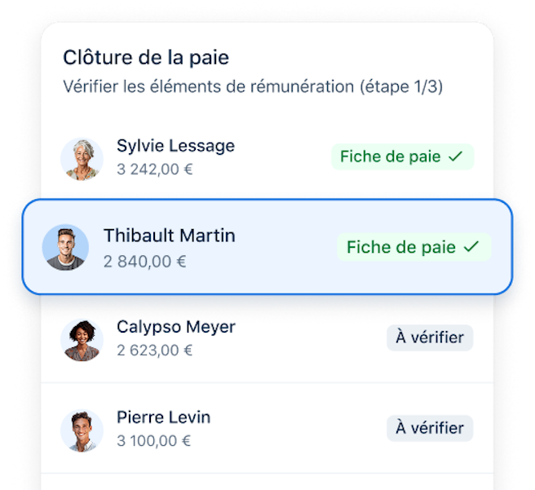Select the Calypso Meyer name

tap(176, 328)
